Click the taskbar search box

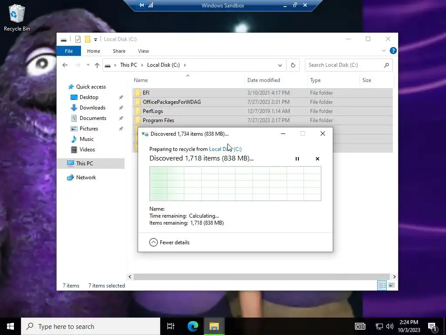pyautogui.click(x=91, y=326)
